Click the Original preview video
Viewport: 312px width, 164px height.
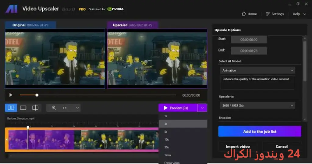tap(55, 59)
